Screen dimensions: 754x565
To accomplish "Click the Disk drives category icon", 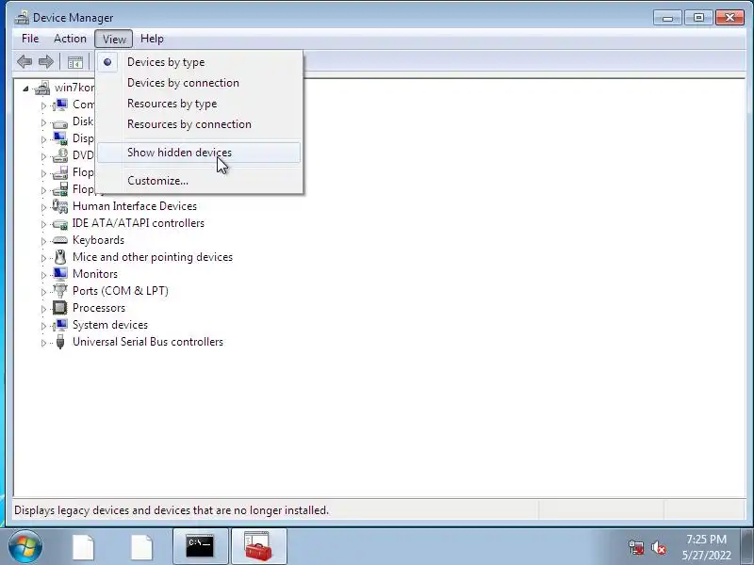I will click(x=60, y=123).
